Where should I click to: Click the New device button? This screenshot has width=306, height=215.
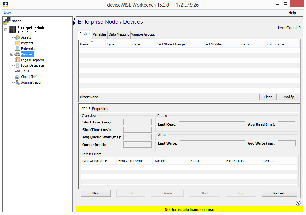coord(96,193)
